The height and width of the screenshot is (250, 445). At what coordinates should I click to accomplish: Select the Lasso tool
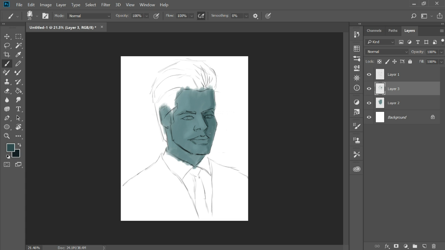tap(7, 45)
